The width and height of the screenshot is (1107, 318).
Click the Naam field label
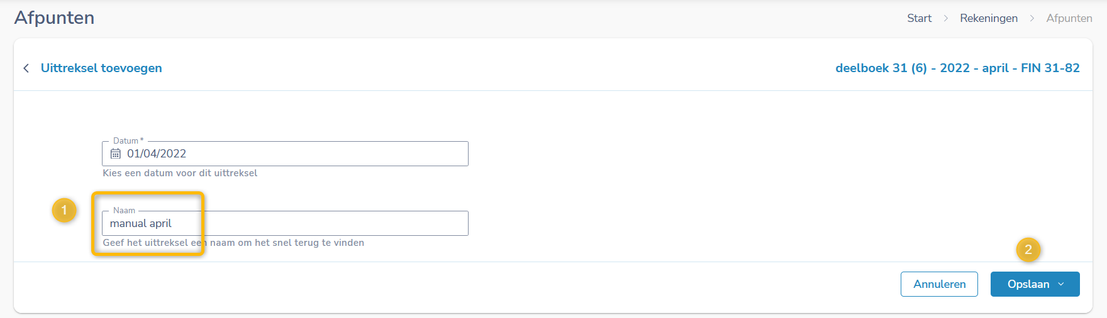click(x=124, y=211)
